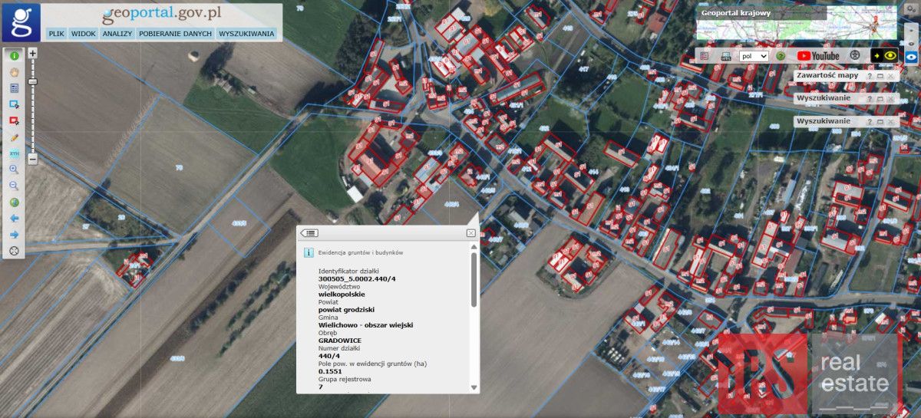Open the YouTube channel link
The width and height of the screenshot is (921, 418).
click(818, 56)
